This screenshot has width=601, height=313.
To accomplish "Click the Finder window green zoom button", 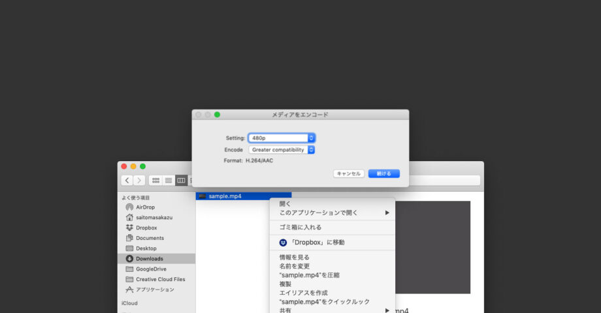I will (x=142, y=166).
